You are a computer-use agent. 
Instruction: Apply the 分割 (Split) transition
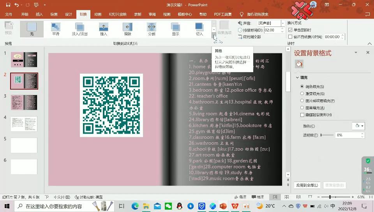[152, 29]
